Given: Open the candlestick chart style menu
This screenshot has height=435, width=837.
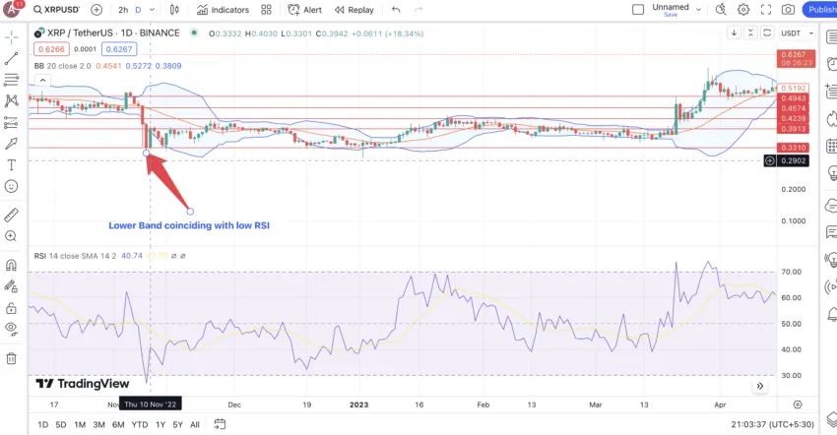Looking at the screenshot, I should pos(174,10).
